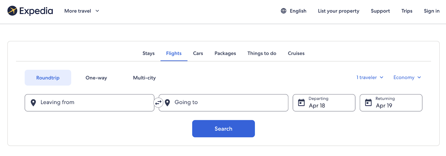This screenshot has height=156, width=446.
Task: Switch to One-way trip type
Action: [x=96, y=78]
